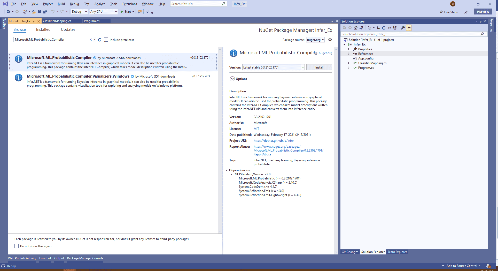Click the Navigate Backward arrow in main toolbar
This screenshot has height=271, width=498.
[x=8, y=12]
